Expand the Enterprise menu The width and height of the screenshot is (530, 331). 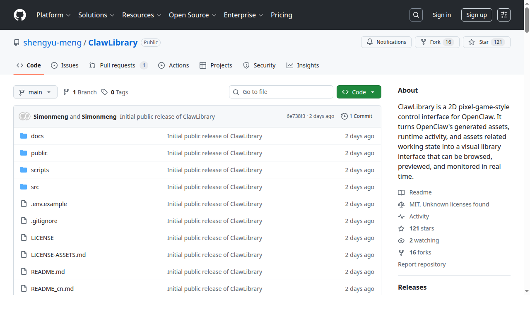pos(243,15)
